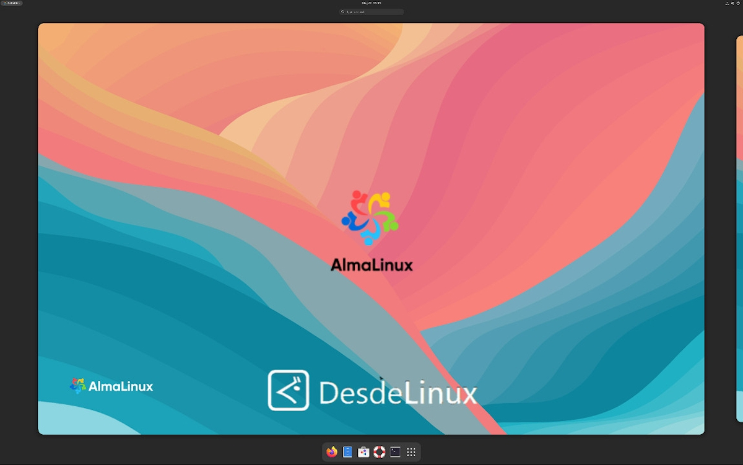Viewport: 743px width, 465px height.
Task: Open the Files manager in the dock
Action: (348, 452)
